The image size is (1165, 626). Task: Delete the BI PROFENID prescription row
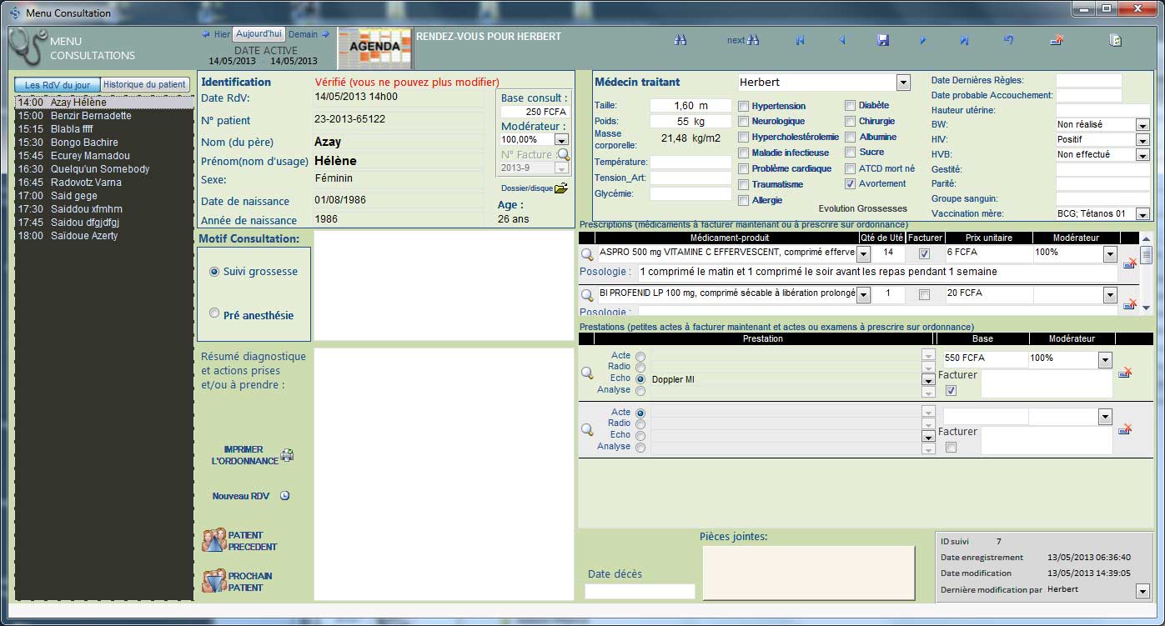pyautogui.click(x=1130, y=304)
